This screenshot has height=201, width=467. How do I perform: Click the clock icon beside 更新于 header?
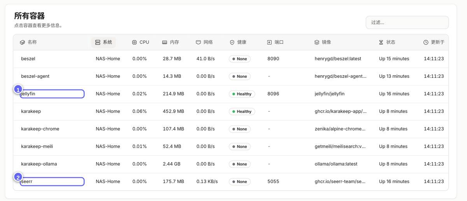426,42
